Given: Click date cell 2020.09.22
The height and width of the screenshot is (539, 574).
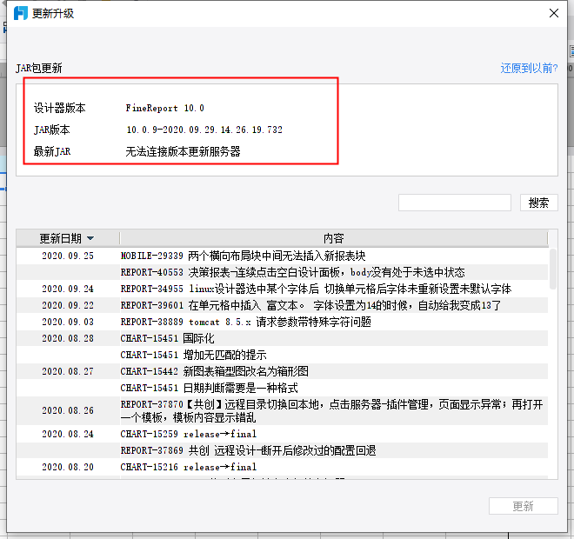Looking at the screenshot, I should [68, 305].
